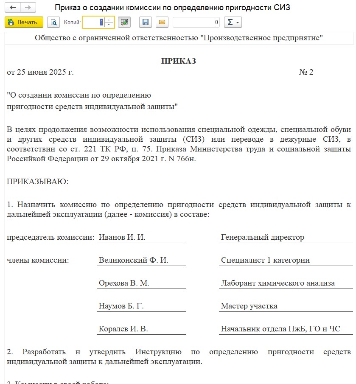Viewport: 356px width, 384px height.
Task: Click the word ПРИКАЗЫВАЮ:
Action: pos(38,182)
